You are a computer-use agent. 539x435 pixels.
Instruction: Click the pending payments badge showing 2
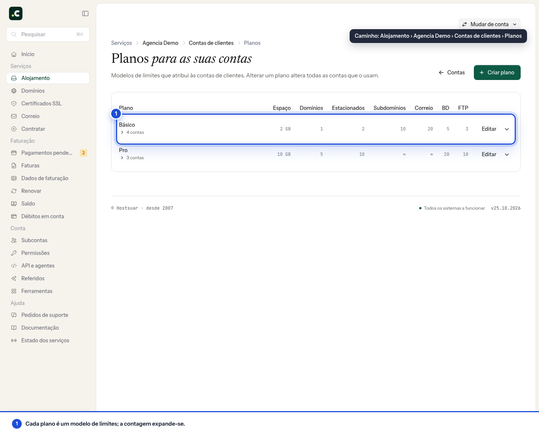click(83, 153)
